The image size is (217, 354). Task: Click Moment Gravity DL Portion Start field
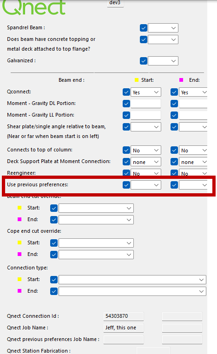(x=146, y=104)
